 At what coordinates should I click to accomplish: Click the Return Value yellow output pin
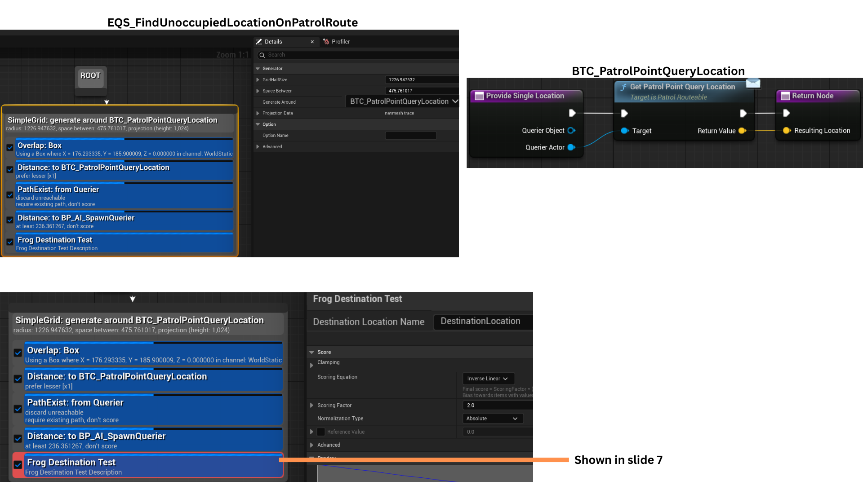[742, 131]
